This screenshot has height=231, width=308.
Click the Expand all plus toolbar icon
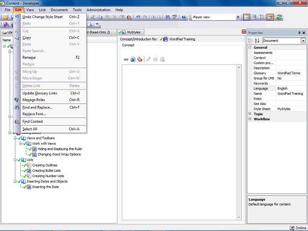tap(154, 17)
